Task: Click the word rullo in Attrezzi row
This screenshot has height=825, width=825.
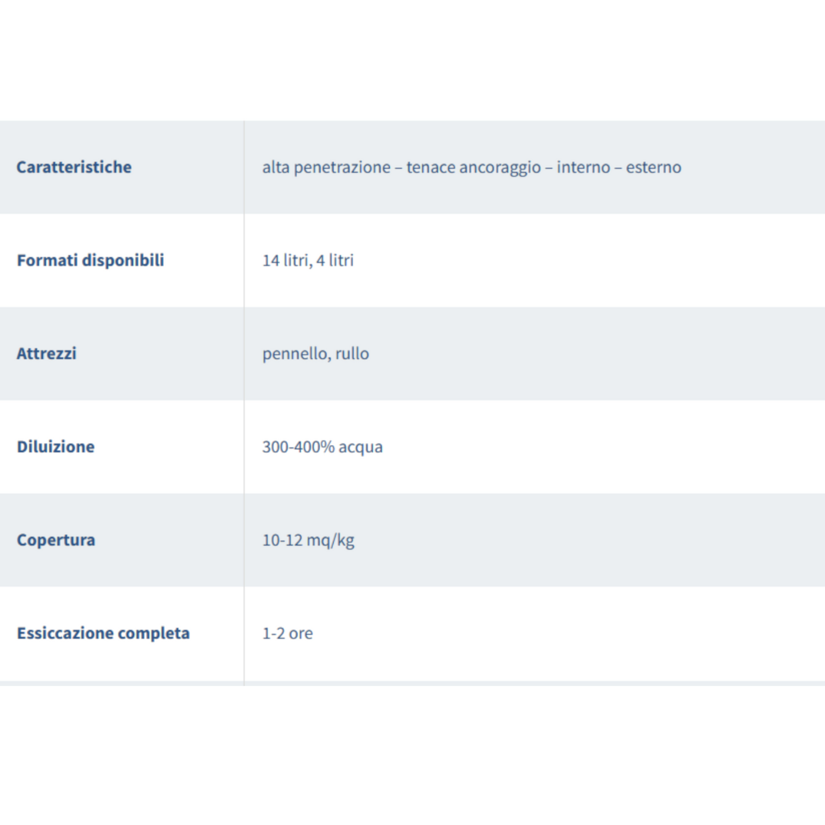Action: pyautogui.click(x=352, y=354)
